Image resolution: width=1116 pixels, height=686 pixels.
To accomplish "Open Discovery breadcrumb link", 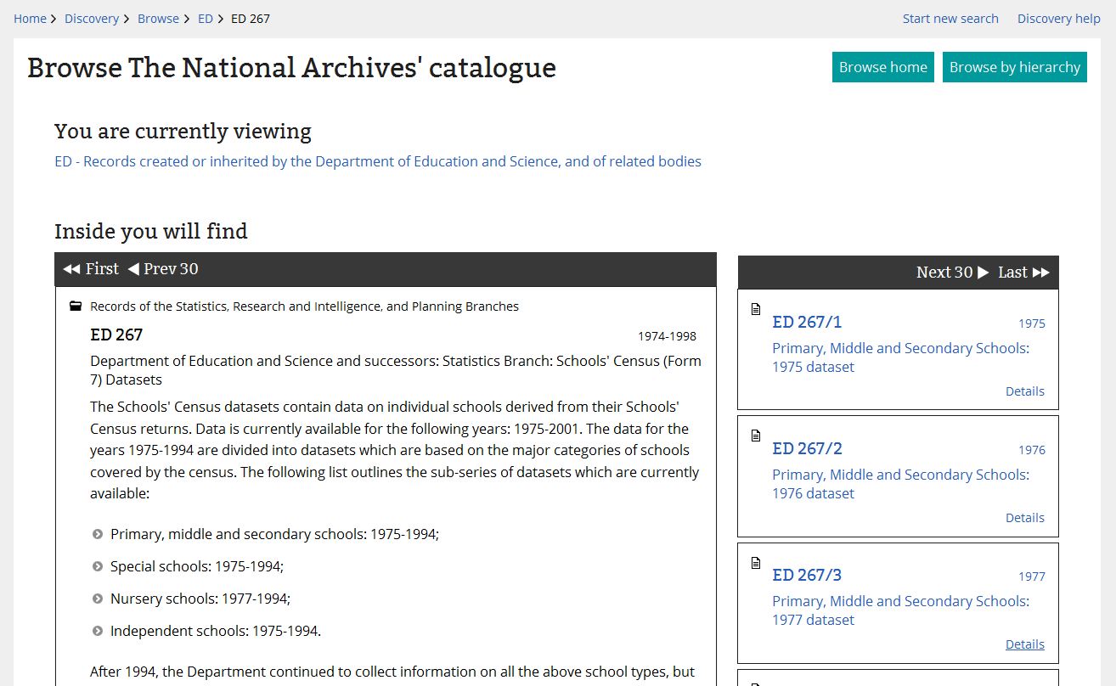I will click(92, 19).
